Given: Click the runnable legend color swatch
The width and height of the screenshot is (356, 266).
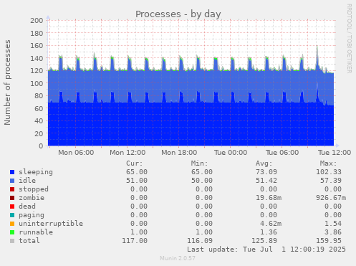Looking at the screenshot, I should pos(12,232).
